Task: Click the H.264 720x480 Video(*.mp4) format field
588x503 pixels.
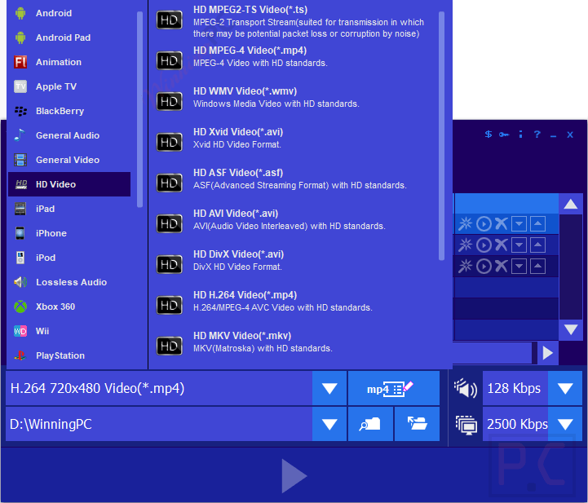Action: click(159, 388)
